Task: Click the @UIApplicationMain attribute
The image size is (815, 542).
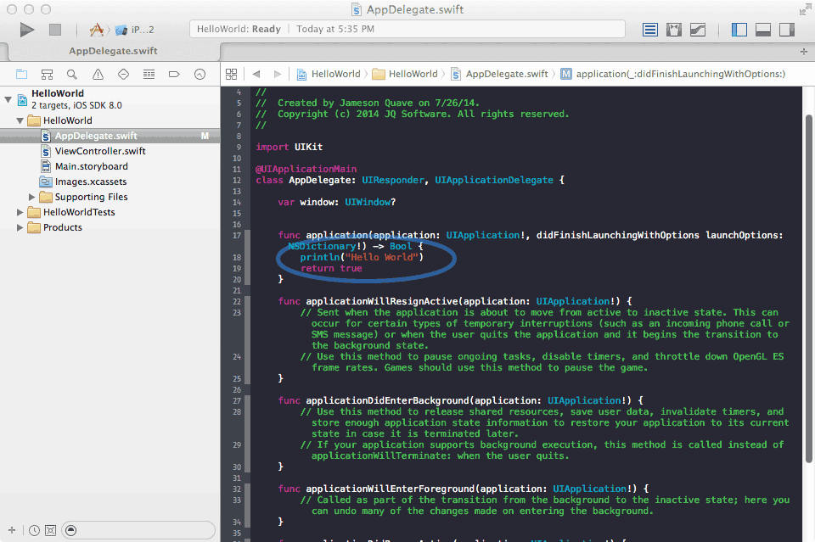Action: click(x=306, y=169)
